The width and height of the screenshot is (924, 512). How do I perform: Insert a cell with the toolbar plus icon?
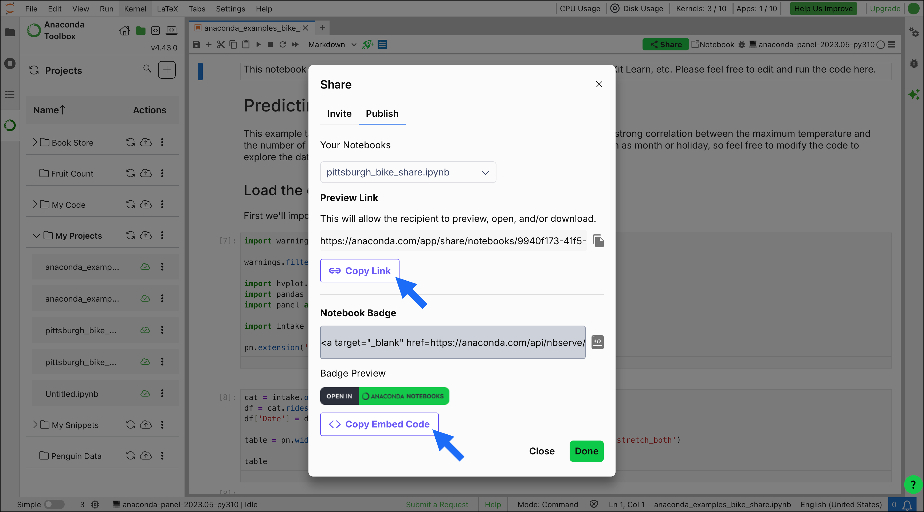208,45
